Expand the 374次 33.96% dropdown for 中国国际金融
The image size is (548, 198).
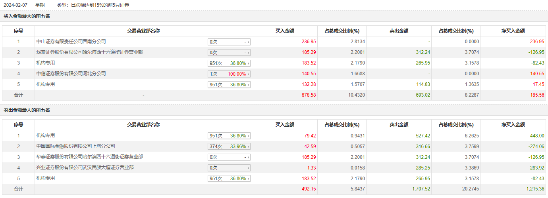tap(229, 146)
